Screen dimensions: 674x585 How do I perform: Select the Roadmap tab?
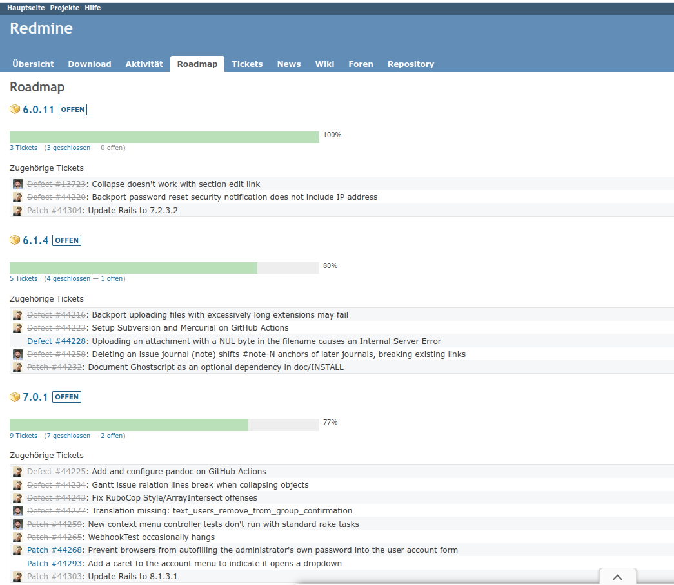click(x=197, y=64)
